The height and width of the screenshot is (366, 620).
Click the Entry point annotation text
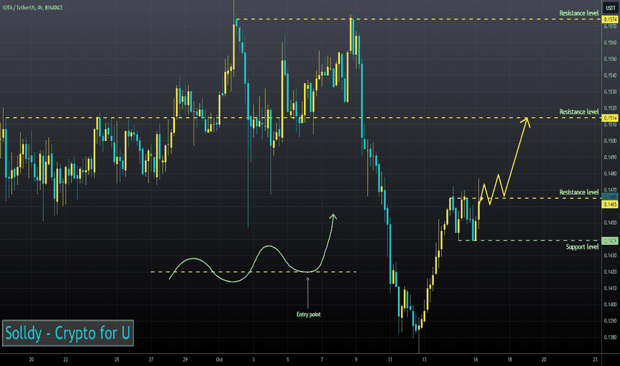pos(309,315)
